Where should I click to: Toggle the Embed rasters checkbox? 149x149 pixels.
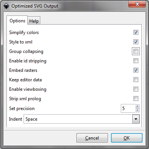(136, 70)
